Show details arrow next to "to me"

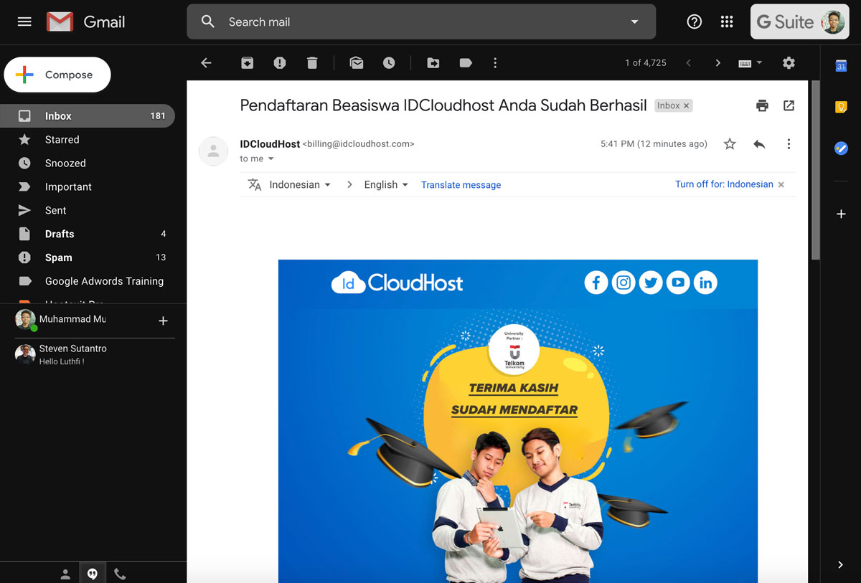(x=271, y=159)
